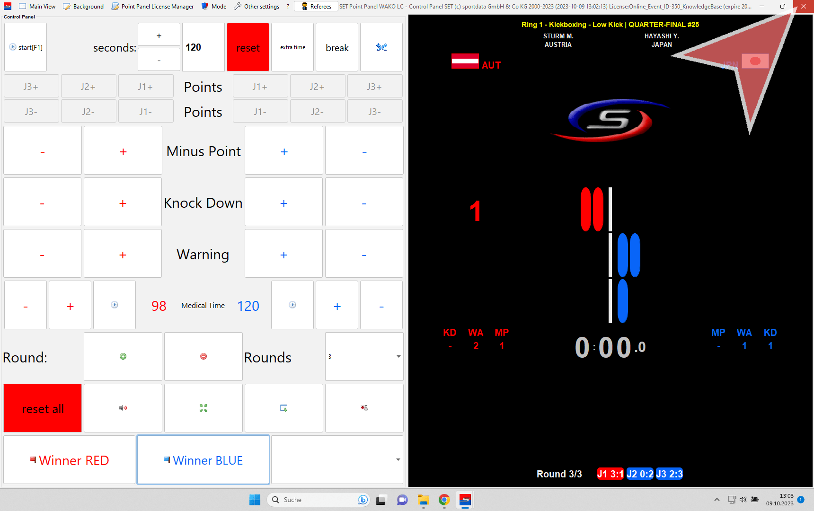
Task: Start the blue fighter's medical time
Action: (292, 305)
